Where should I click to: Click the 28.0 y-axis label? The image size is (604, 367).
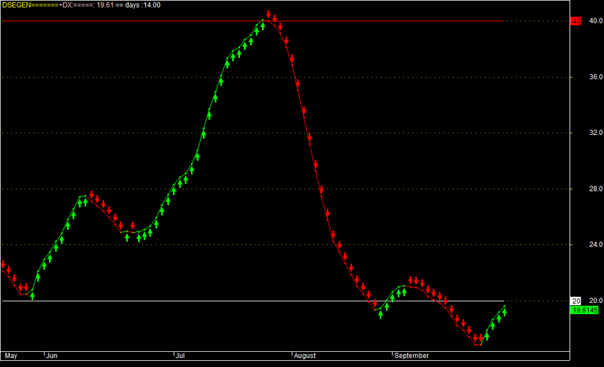point(596,188)
